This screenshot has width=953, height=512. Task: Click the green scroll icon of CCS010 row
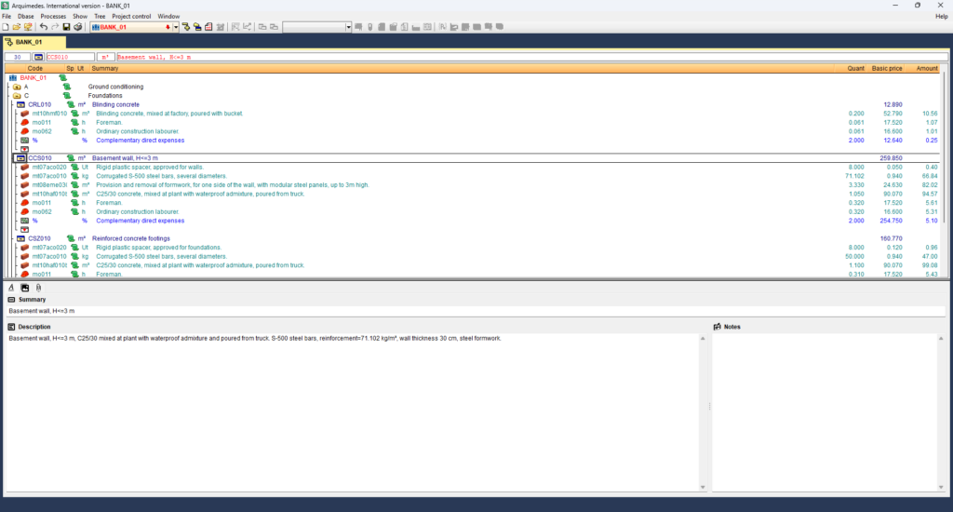tap(71, 158)
